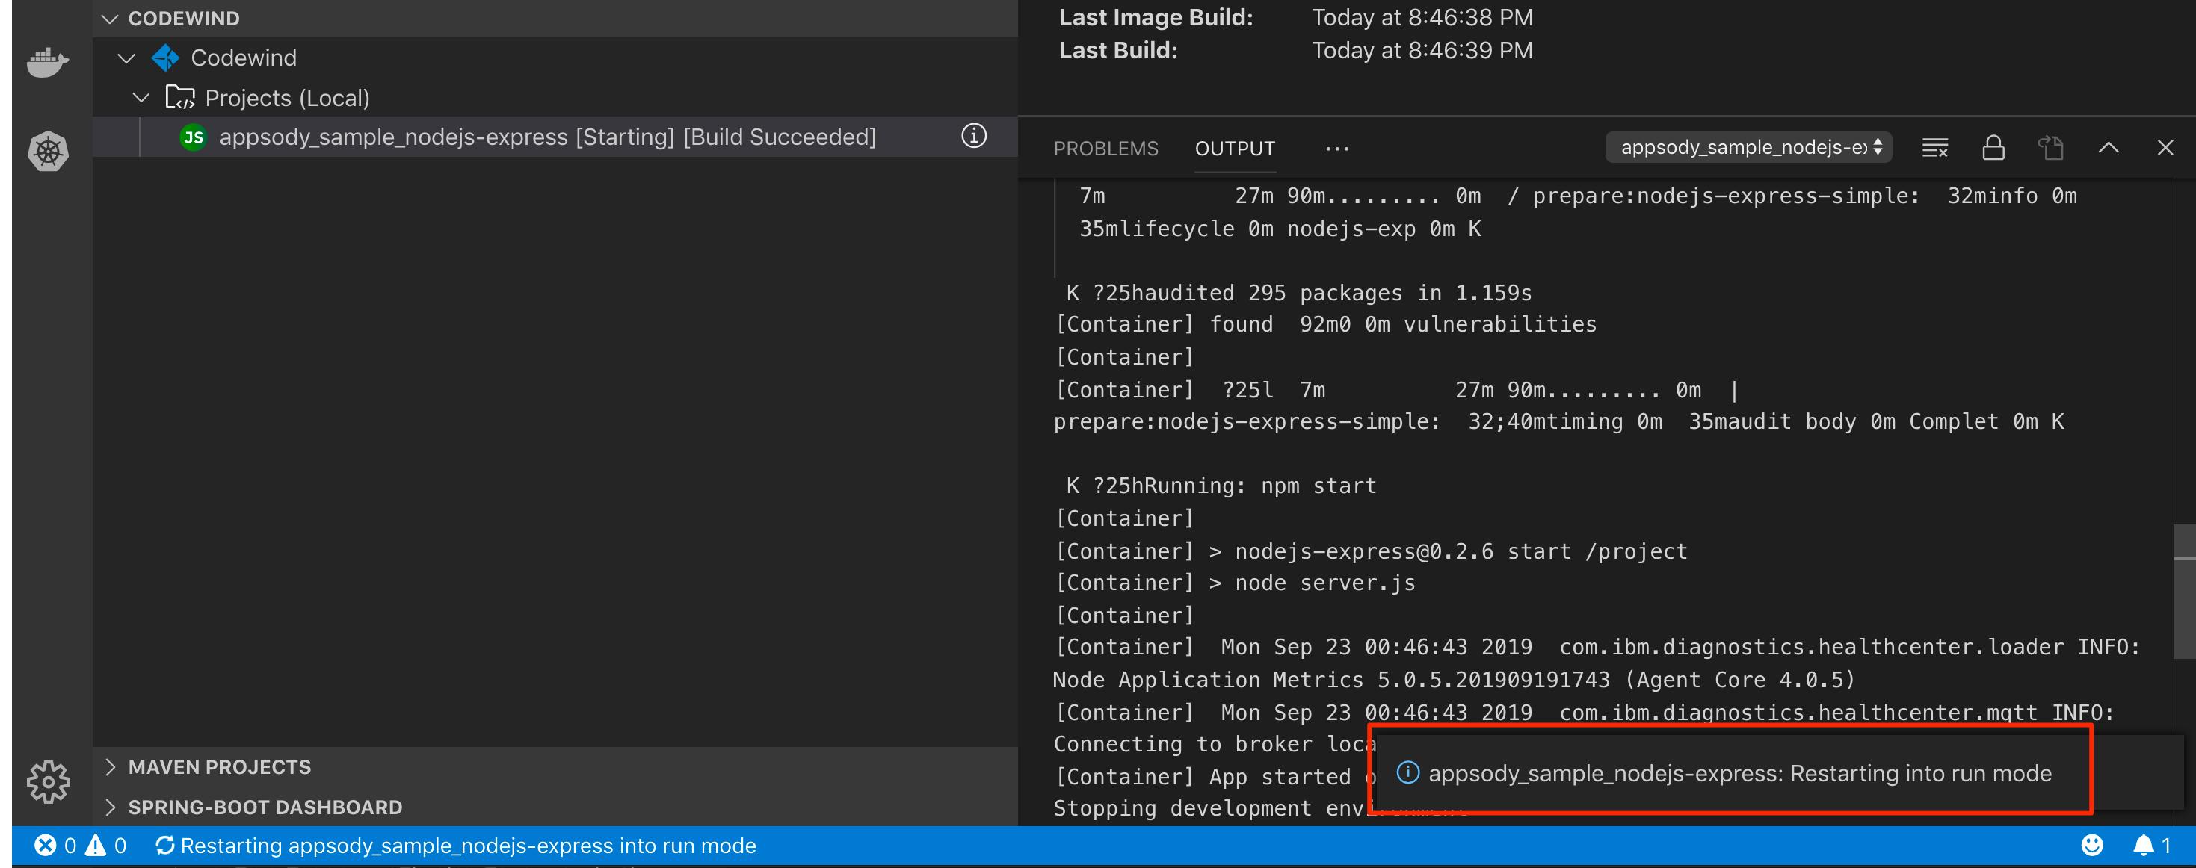Open project info for appsody_sample_nodejs-express
Screen dimensions: 2196x868
pos(973,135)
